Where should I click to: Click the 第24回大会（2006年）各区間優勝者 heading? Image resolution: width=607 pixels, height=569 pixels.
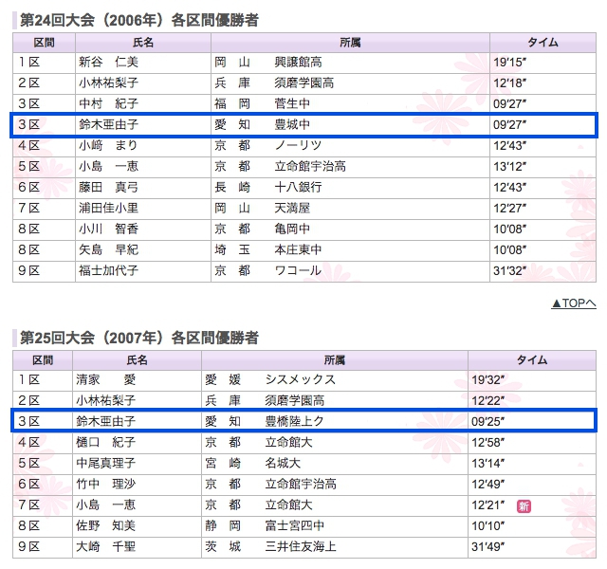[x=139, y=20]
